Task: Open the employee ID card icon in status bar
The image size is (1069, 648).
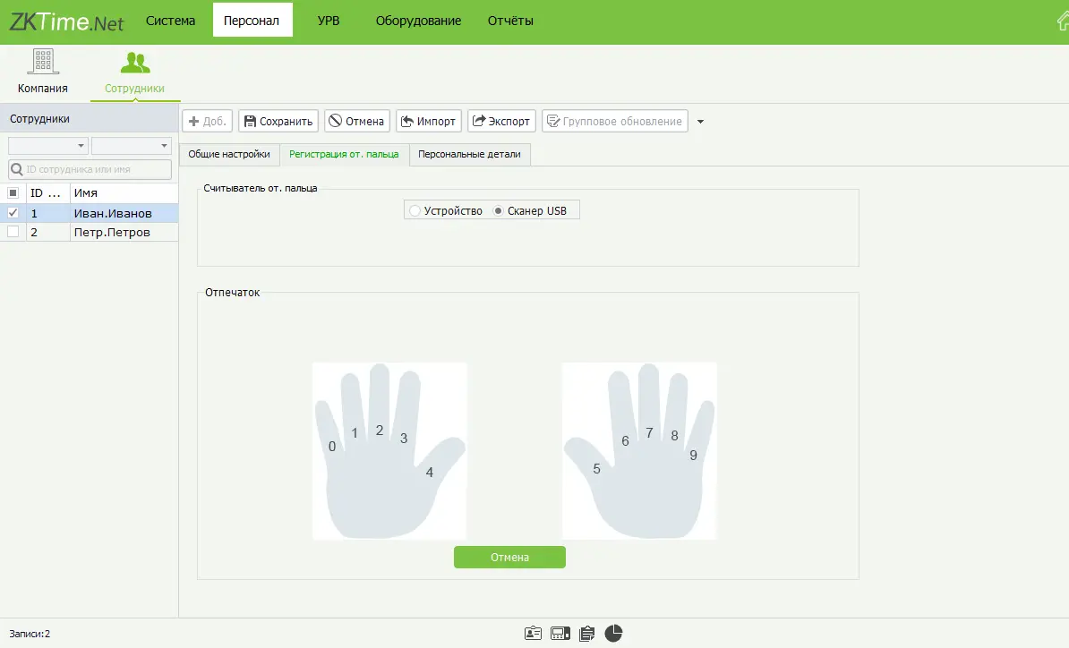Action: (533, 634)
